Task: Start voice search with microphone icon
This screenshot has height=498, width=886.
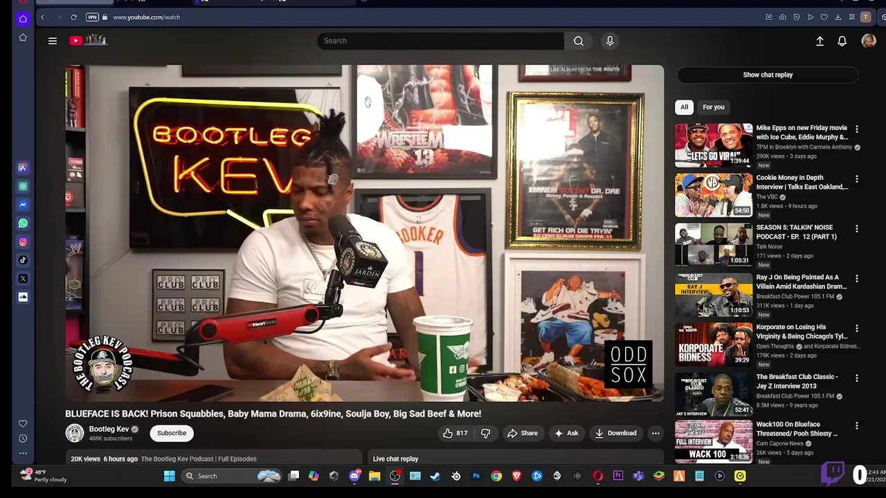Action: coord(610,41)
